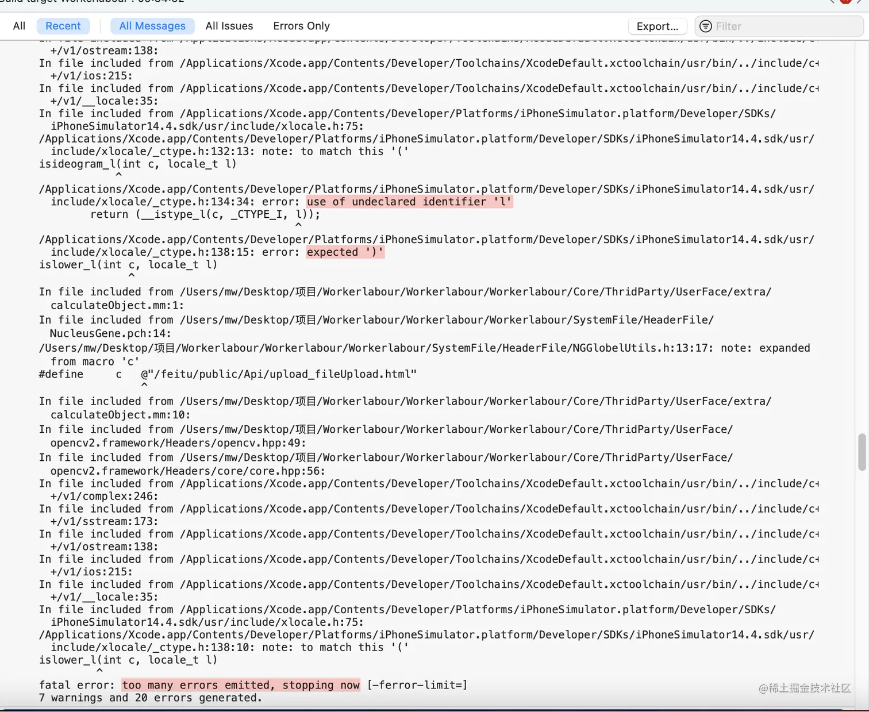
Task: Select the "All" scope filter
Action: tap(19, 26)
